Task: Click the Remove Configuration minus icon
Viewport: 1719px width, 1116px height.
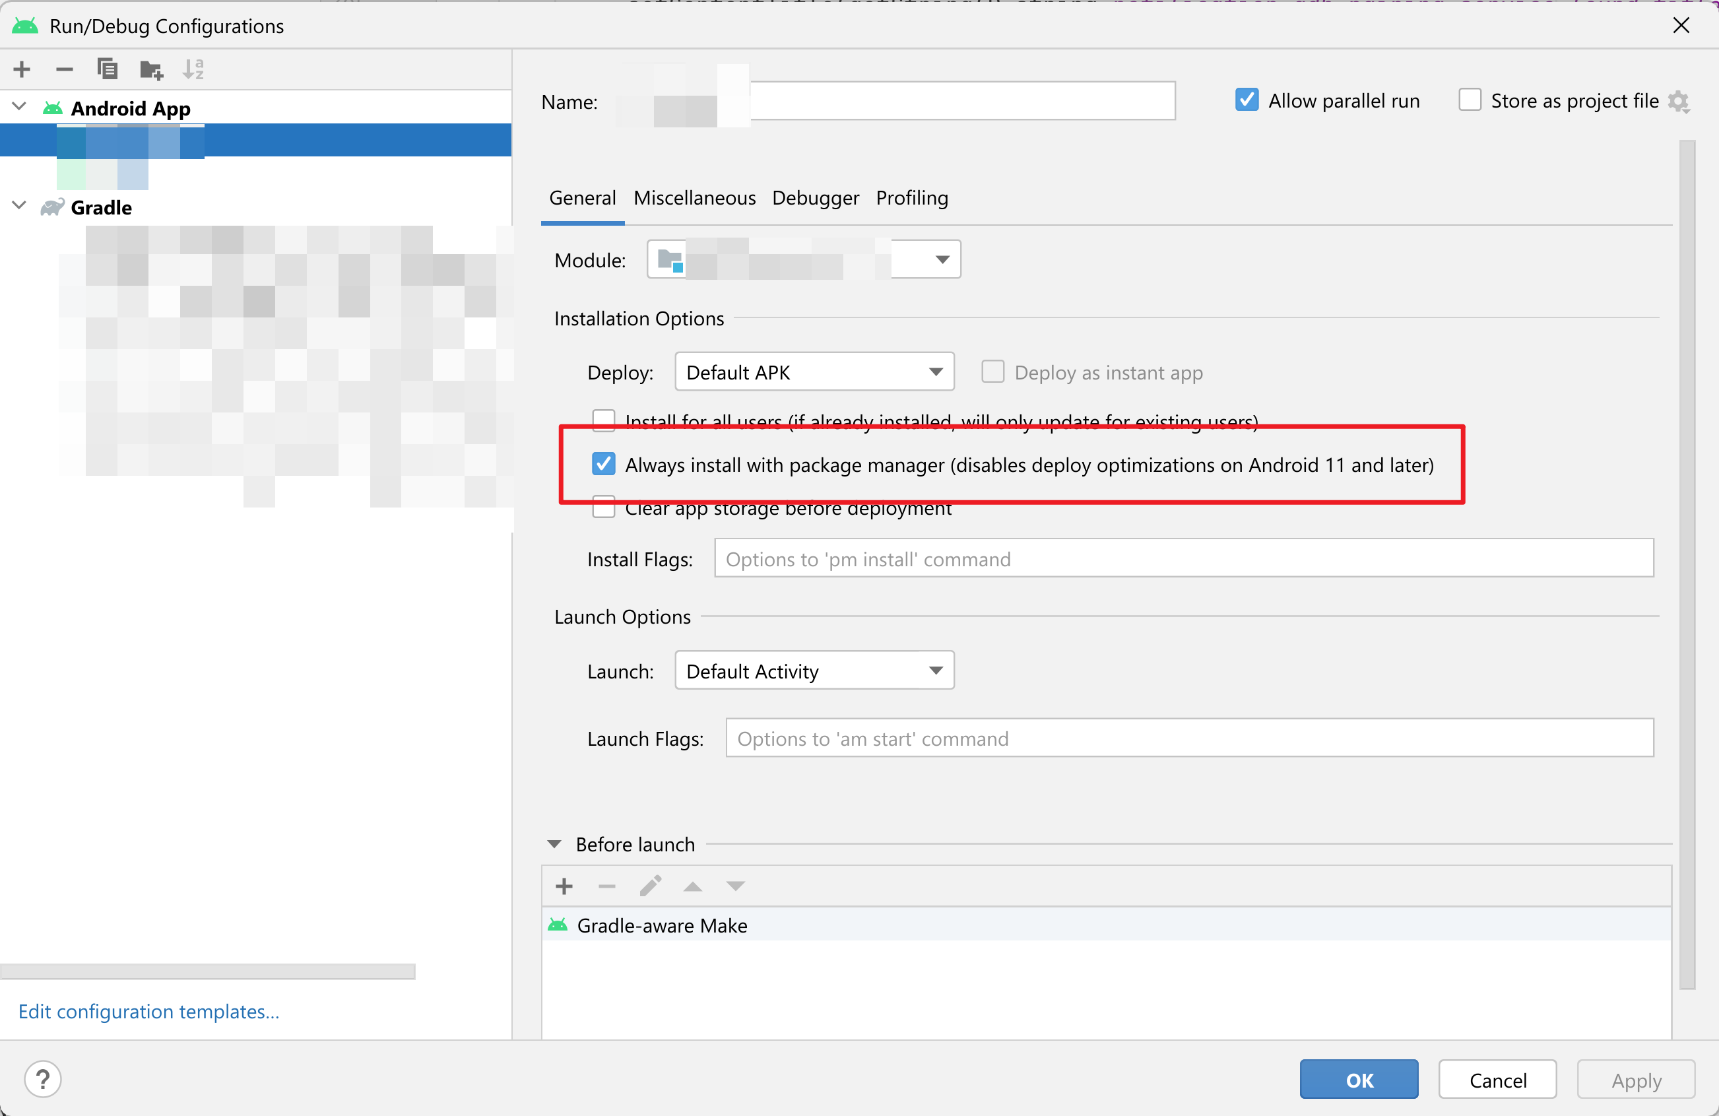Action: [x=64, y=69]
